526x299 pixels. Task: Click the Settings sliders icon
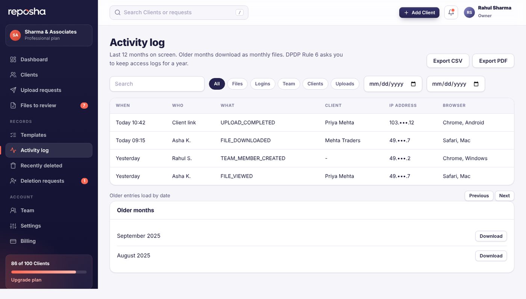pos(13,226)
